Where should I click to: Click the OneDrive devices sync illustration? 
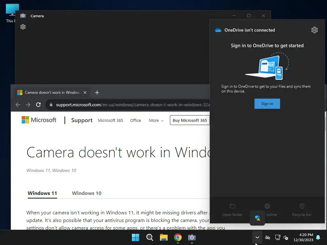(267, 66)
